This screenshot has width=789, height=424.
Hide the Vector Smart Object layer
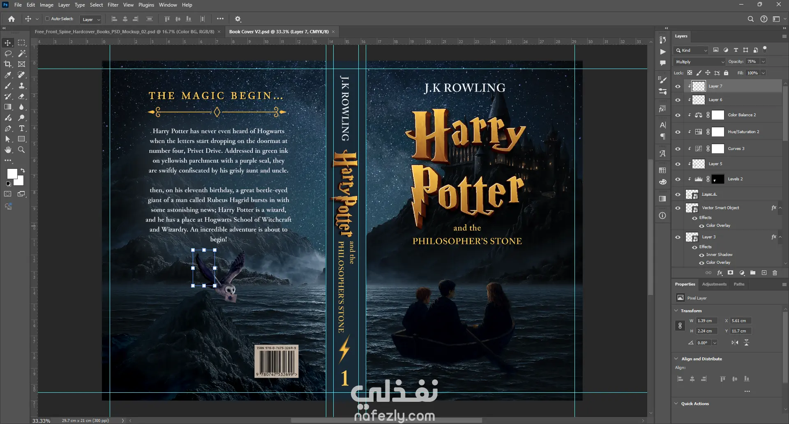[x=678, y=208]
